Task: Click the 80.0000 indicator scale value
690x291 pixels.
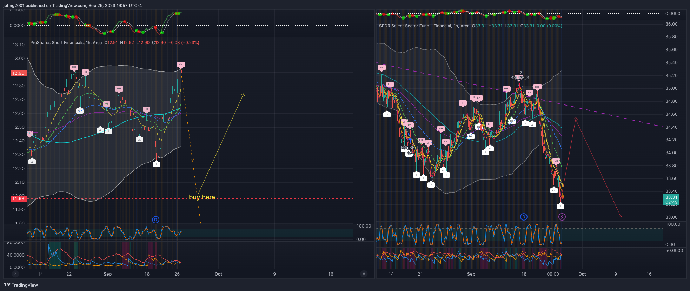Action: point(16,243)
